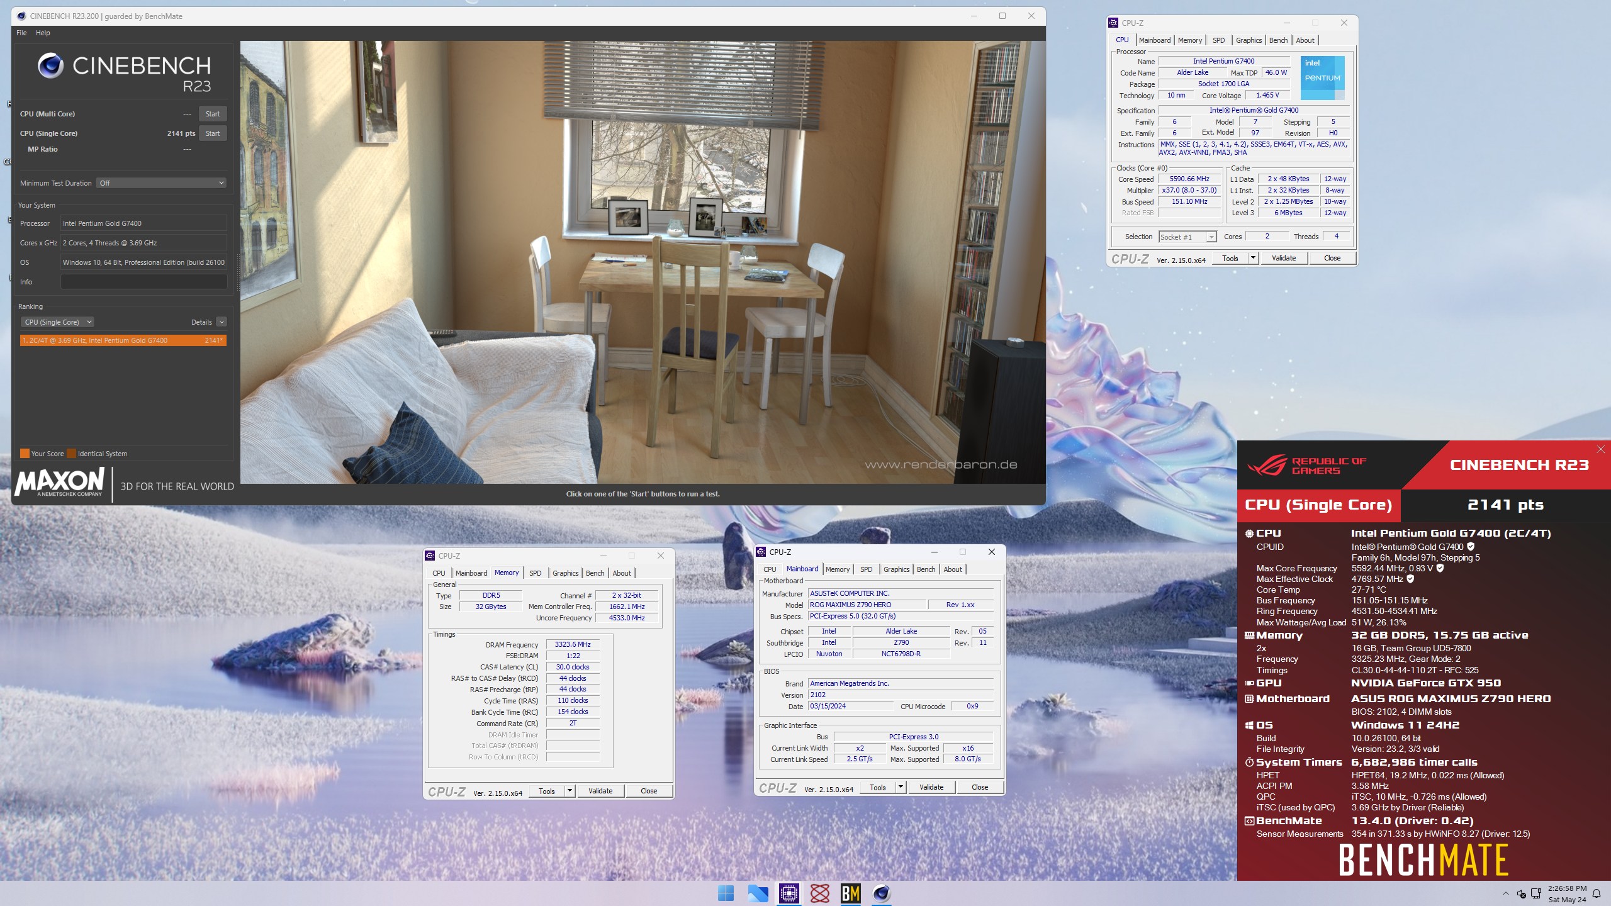Click the OS Windows icon in BenchMate

coord(1249,725)
